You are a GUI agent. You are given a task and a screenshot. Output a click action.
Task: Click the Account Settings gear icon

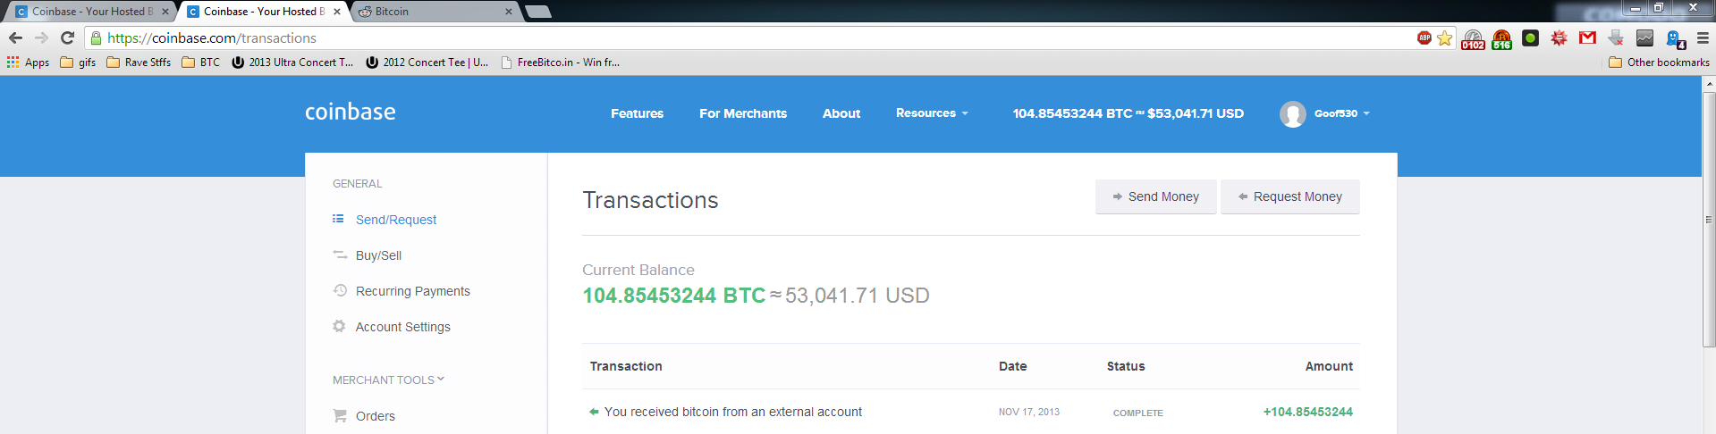pos(339,326)
